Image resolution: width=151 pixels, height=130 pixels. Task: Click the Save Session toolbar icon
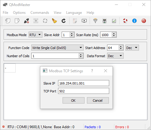[17, 21]
